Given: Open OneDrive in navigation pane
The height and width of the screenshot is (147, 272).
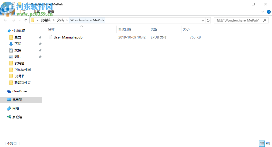Looking at the screenshot, I should pos(20,91).
